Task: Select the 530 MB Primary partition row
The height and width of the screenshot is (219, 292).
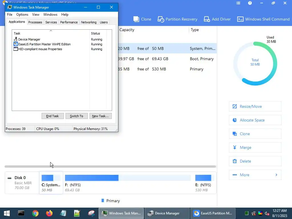Action: (167, 69)
